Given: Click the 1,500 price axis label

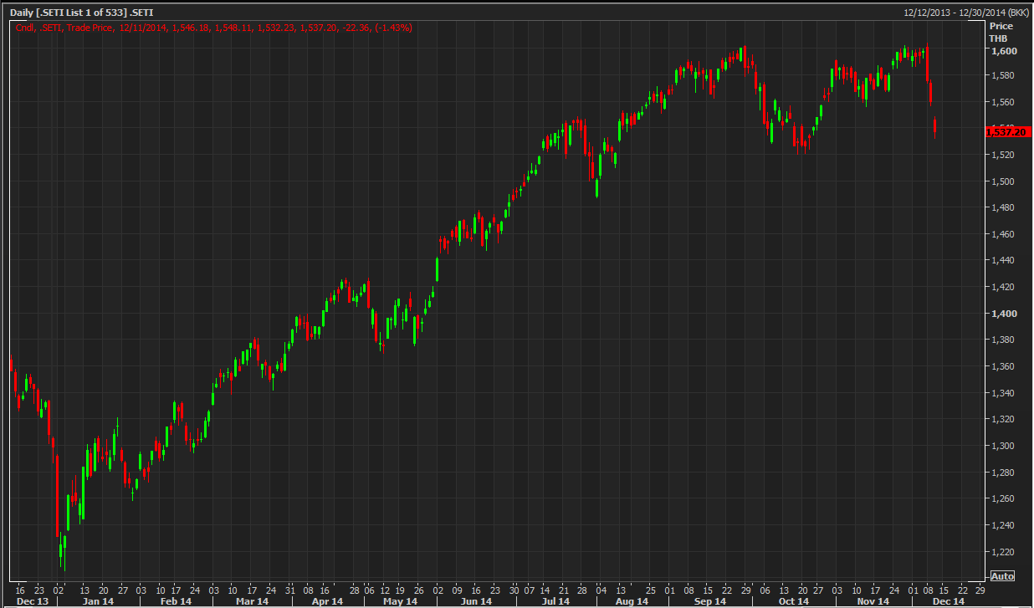Looking at the screenshot, I should click(x=1003, y=181).
